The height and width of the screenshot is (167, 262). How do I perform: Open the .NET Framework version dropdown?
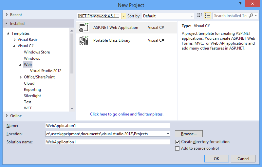tap(124, 16)
